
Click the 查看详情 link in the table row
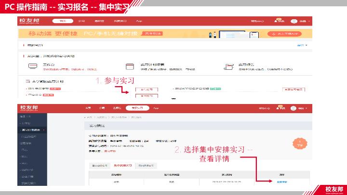pos(282,182)
